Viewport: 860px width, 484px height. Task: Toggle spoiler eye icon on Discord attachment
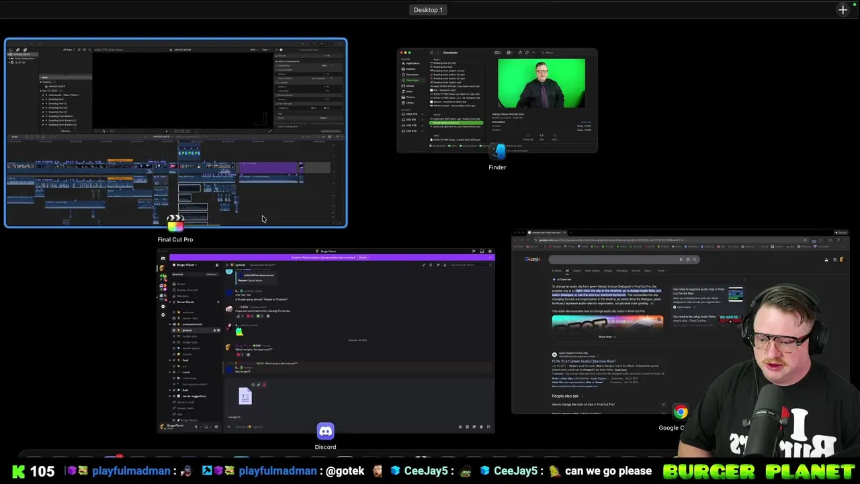coord(253,385)
